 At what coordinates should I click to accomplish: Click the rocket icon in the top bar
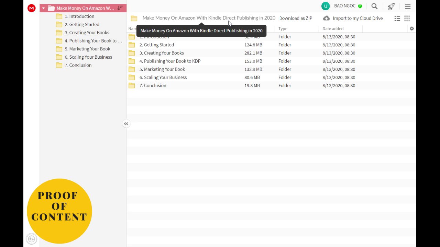tap(391, 6)
